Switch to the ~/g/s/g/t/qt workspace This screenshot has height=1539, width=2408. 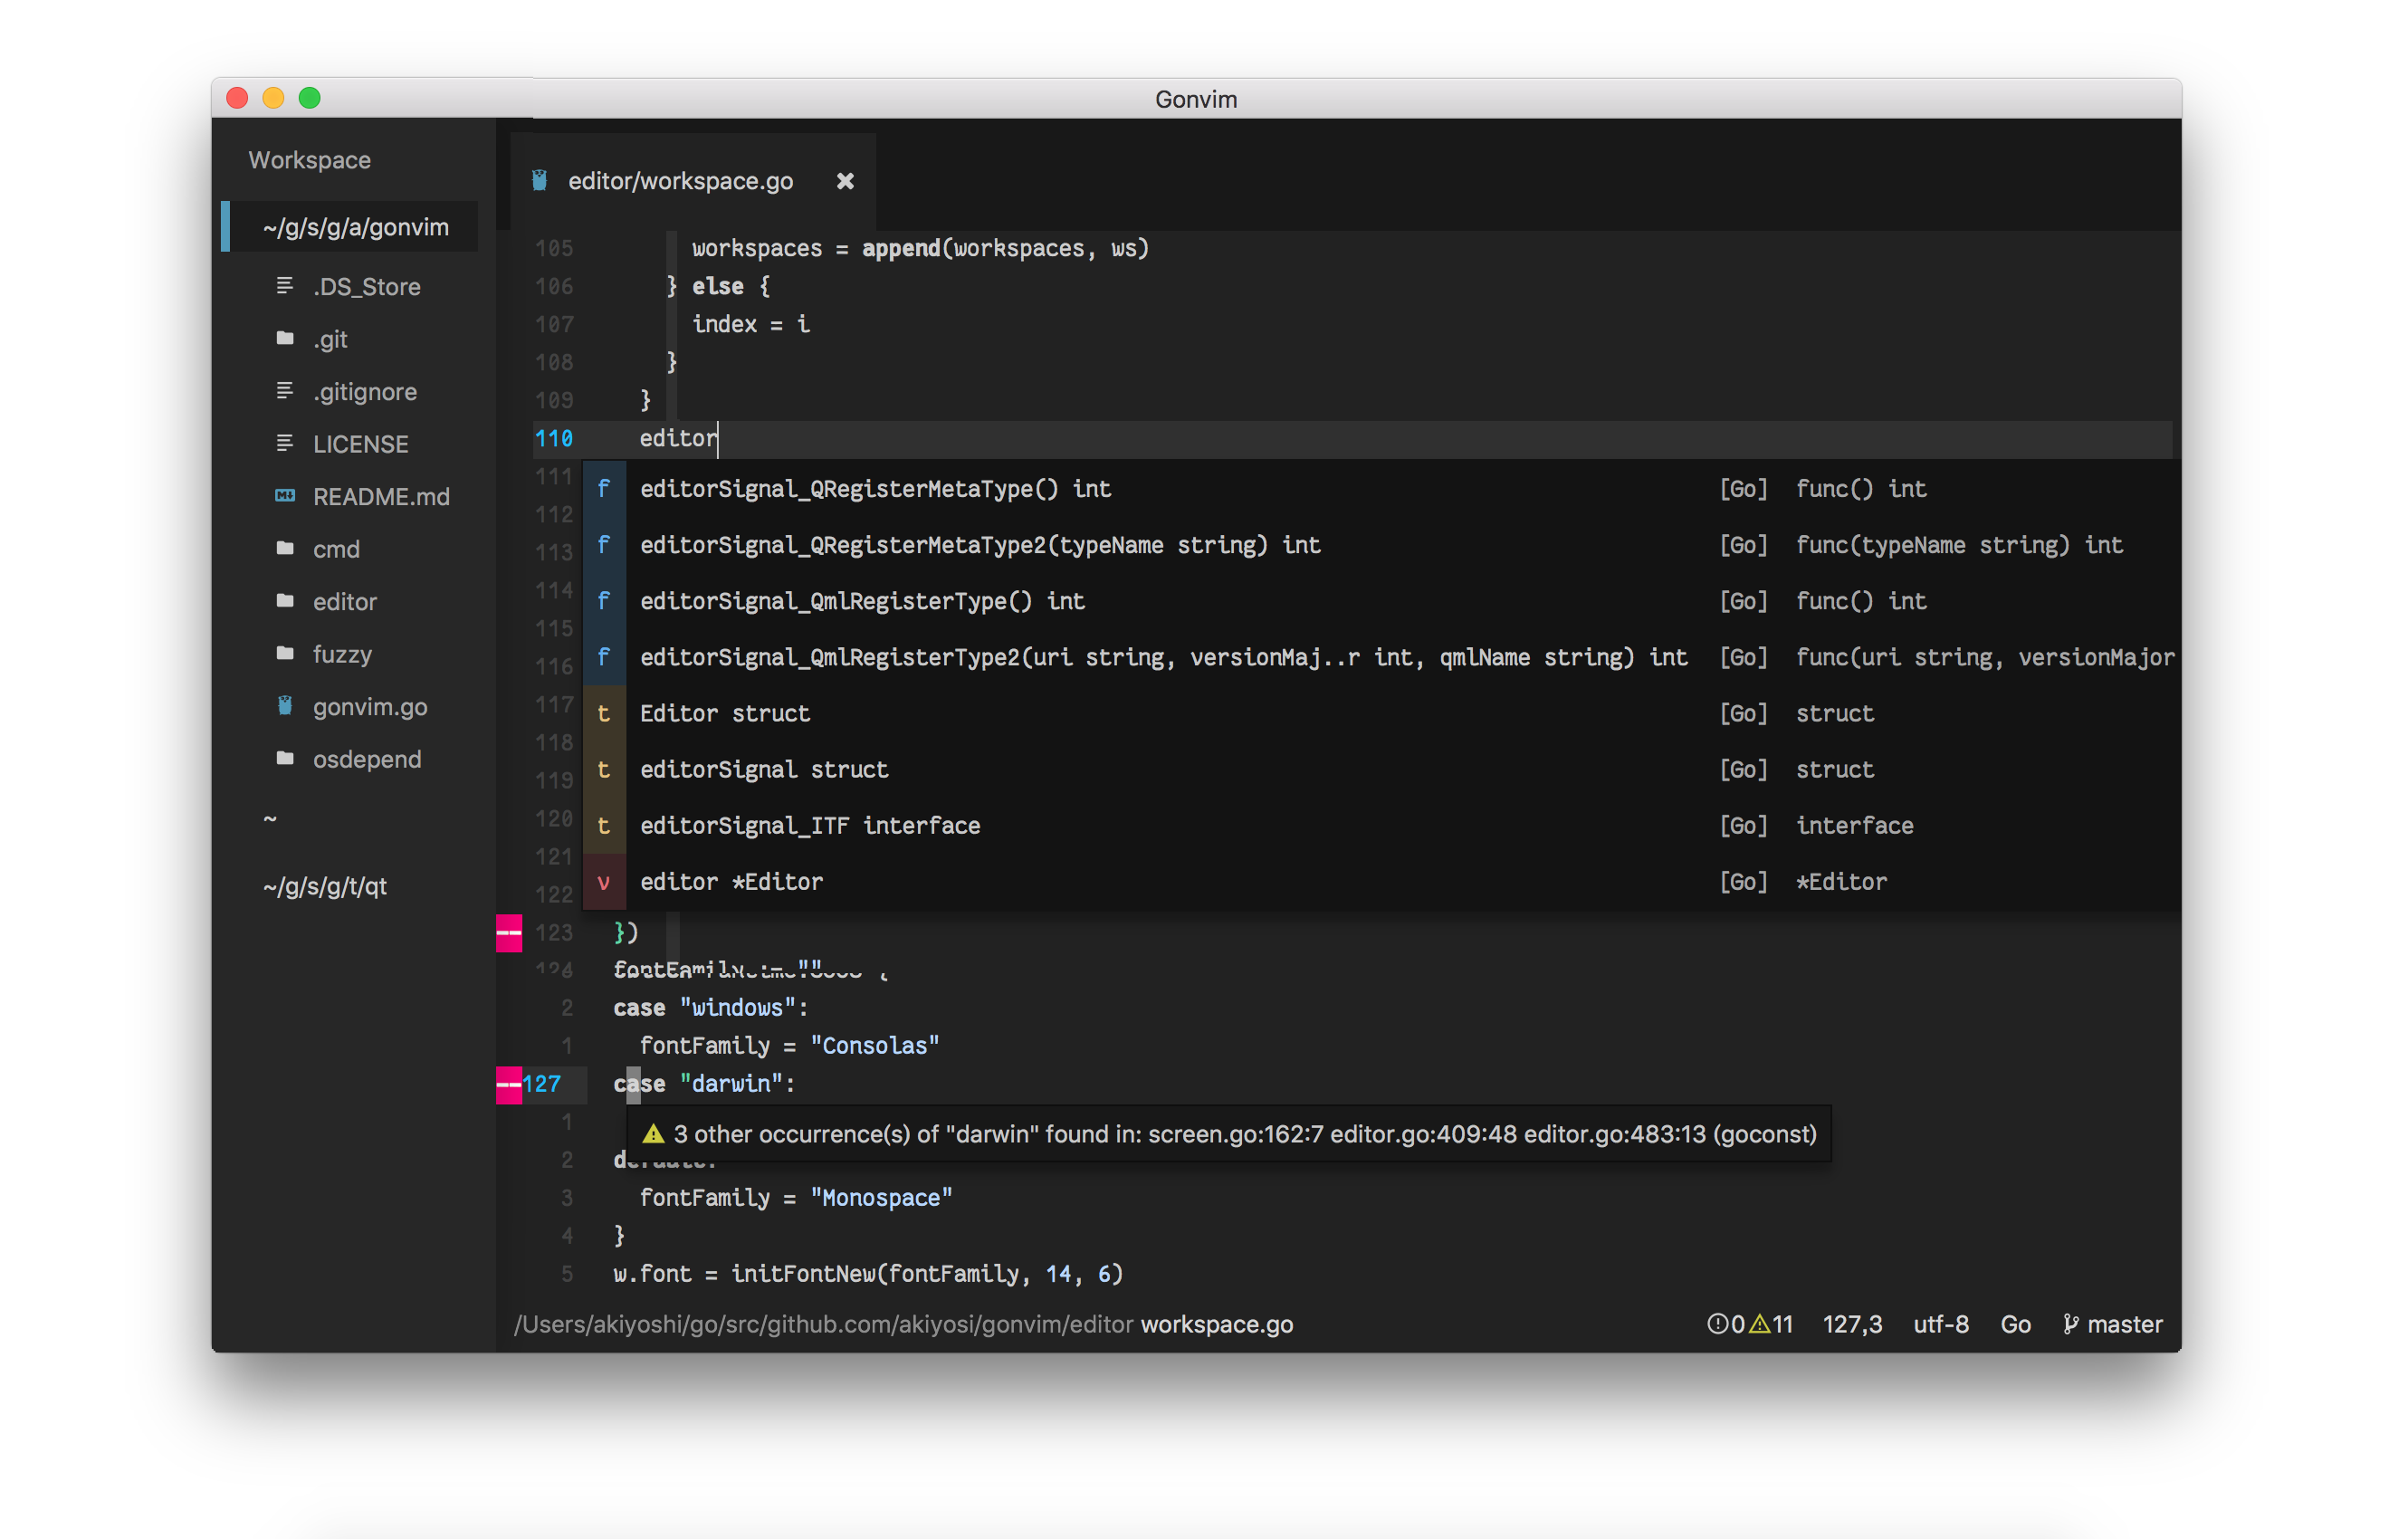pos(325,886)
